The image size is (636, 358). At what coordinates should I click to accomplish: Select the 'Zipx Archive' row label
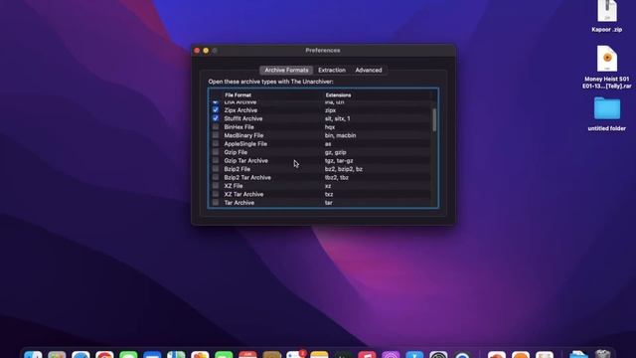[240, 110]
